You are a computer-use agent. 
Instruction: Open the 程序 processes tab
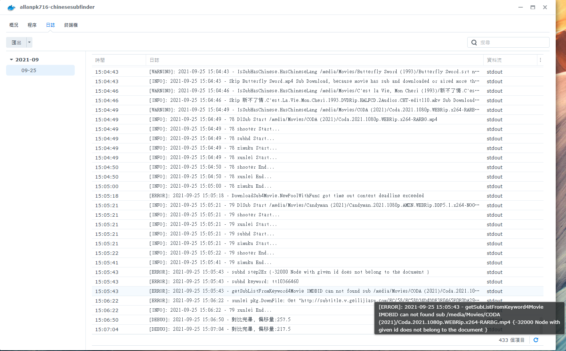32,25
